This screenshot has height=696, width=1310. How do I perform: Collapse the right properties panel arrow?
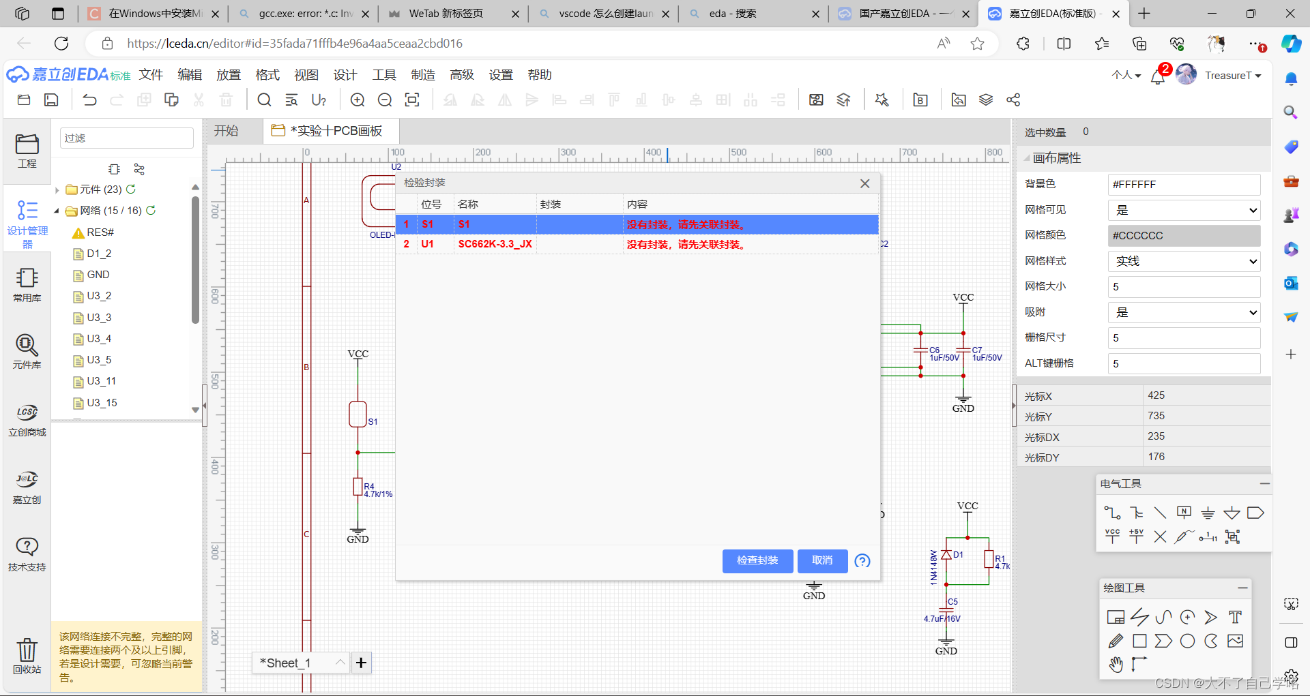[x=1013, y=405]
